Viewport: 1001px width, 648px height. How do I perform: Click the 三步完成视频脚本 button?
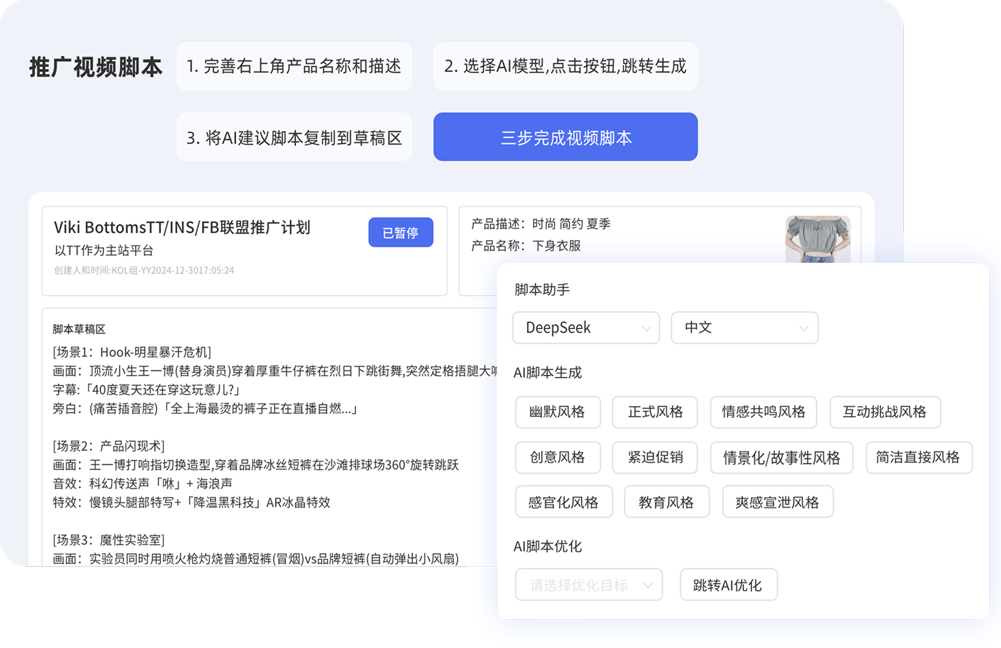click(x=565, y=137)
